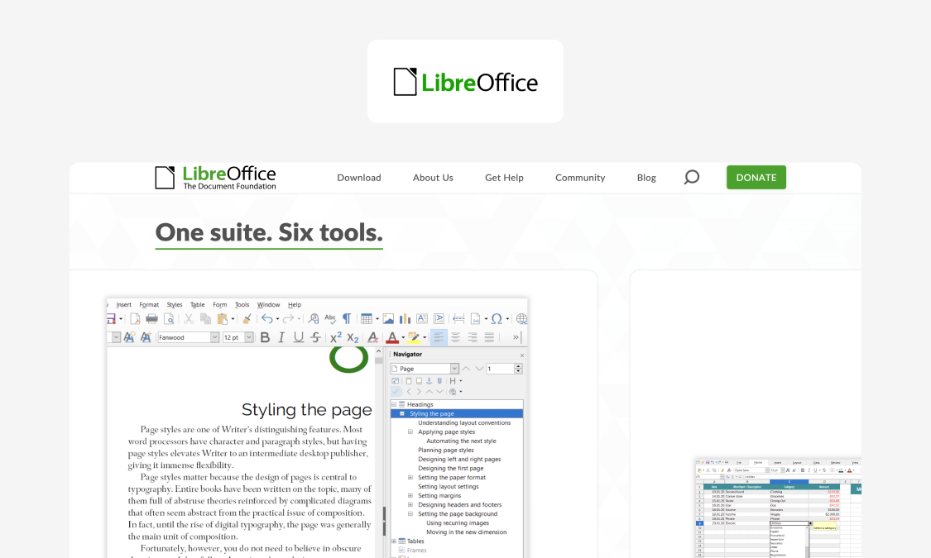Toggle Italic formatting button

coord(281,337)
